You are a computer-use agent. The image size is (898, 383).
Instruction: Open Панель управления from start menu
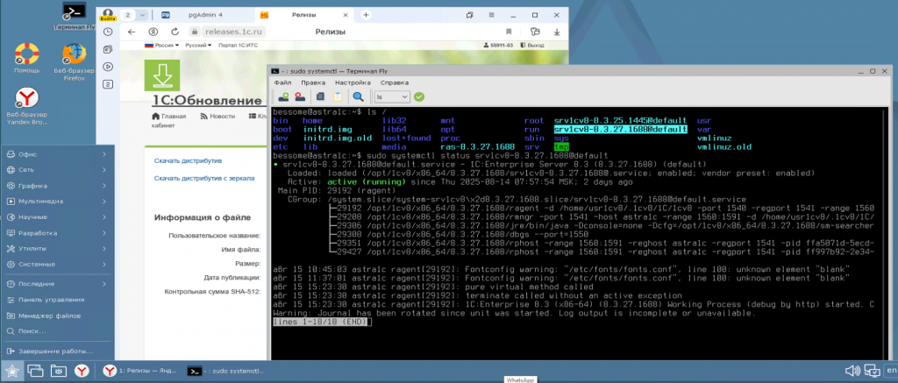pyautogui.click(x=57, y=300)
